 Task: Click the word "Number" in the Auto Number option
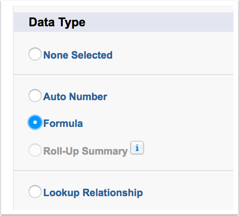(x=88, y=96)
